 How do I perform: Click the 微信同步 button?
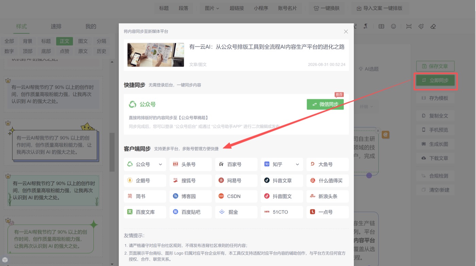pos(325,104)
